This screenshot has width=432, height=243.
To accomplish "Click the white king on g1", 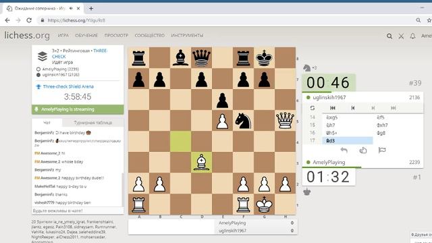I will tap(264, 205).
